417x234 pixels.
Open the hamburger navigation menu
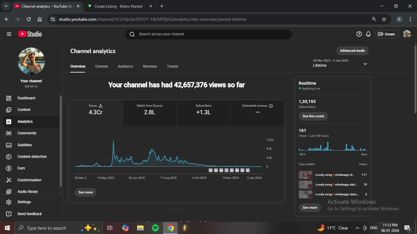(9, 34)
